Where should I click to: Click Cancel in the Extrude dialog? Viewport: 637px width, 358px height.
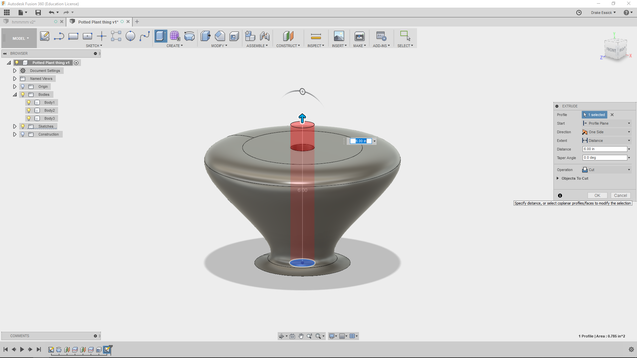pos(620,196)
